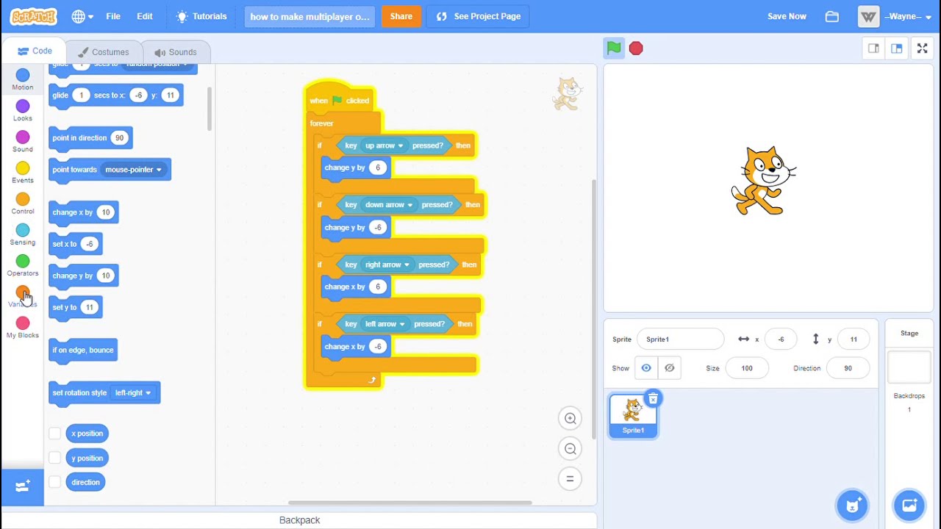Click the sprite Direction field
Screen dimensions: 941x529
pos(848,368)
